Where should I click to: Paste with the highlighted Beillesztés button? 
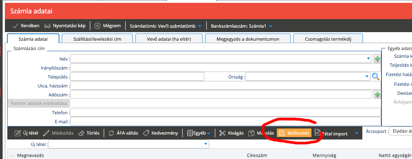click(294, 133)
